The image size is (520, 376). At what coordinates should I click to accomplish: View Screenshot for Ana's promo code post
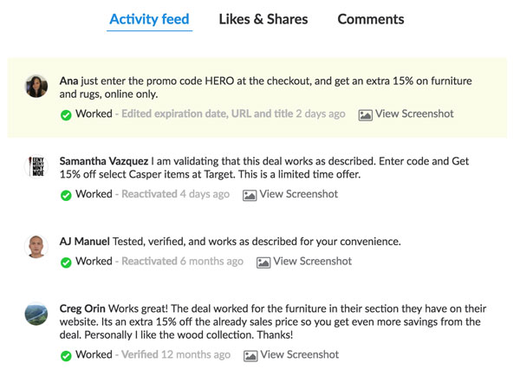(415, 113)
